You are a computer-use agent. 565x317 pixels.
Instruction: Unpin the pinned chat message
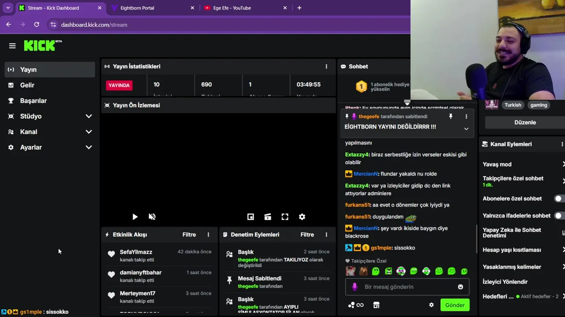point(451,116)
